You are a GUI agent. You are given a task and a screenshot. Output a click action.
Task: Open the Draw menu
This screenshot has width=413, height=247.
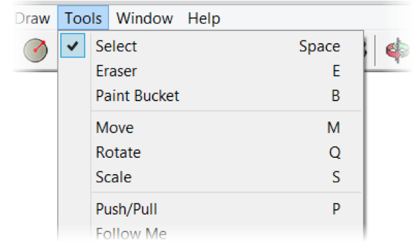click(x=32, y=18)
